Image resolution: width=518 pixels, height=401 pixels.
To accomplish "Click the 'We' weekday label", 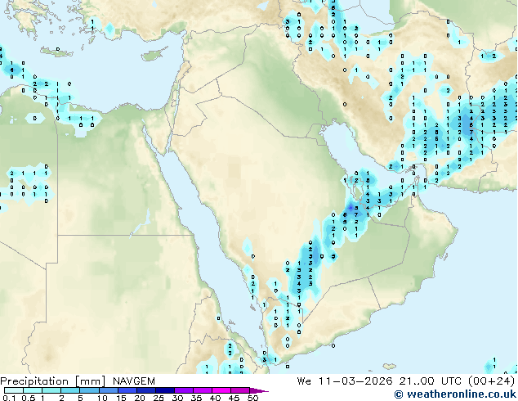I will (x=304, y=381).
